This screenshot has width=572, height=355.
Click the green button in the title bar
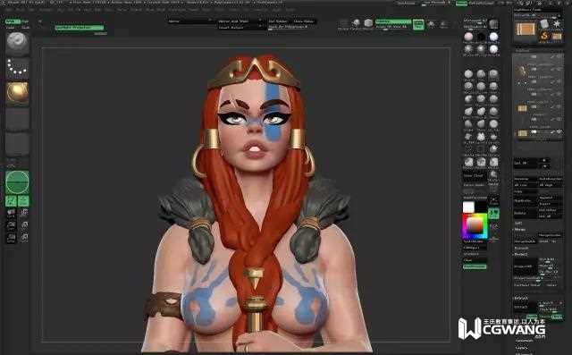(461, 4)
